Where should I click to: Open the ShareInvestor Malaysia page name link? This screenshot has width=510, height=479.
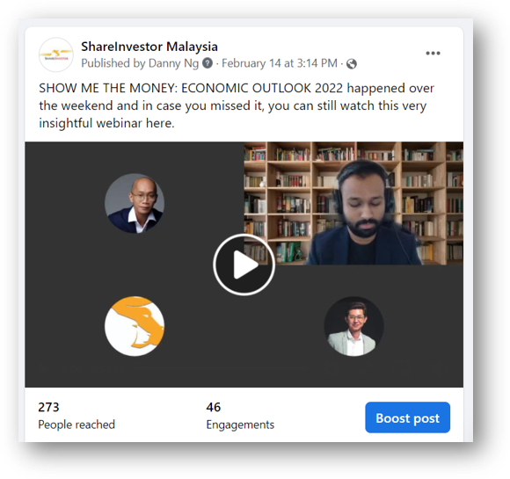(x=149, y=47)
